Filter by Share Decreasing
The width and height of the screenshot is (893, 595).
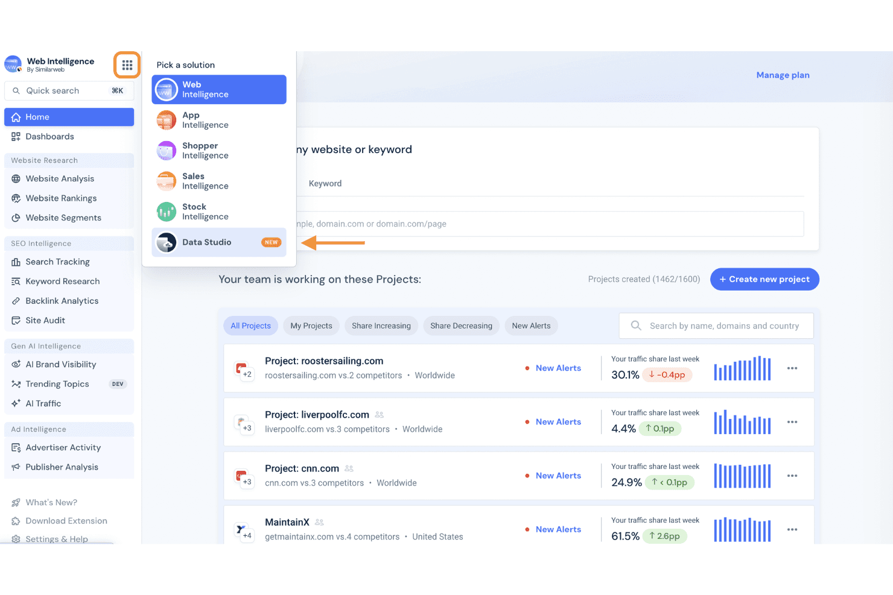tap(462, 326)
